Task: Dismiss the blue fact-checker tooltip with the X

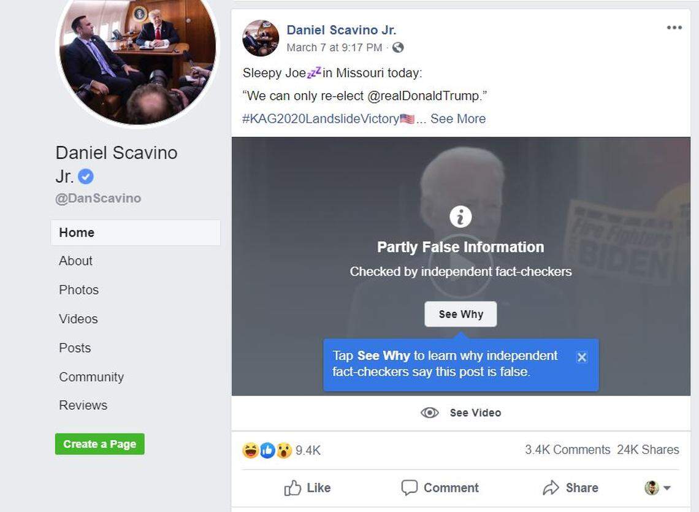Action: tap(581, 357)
